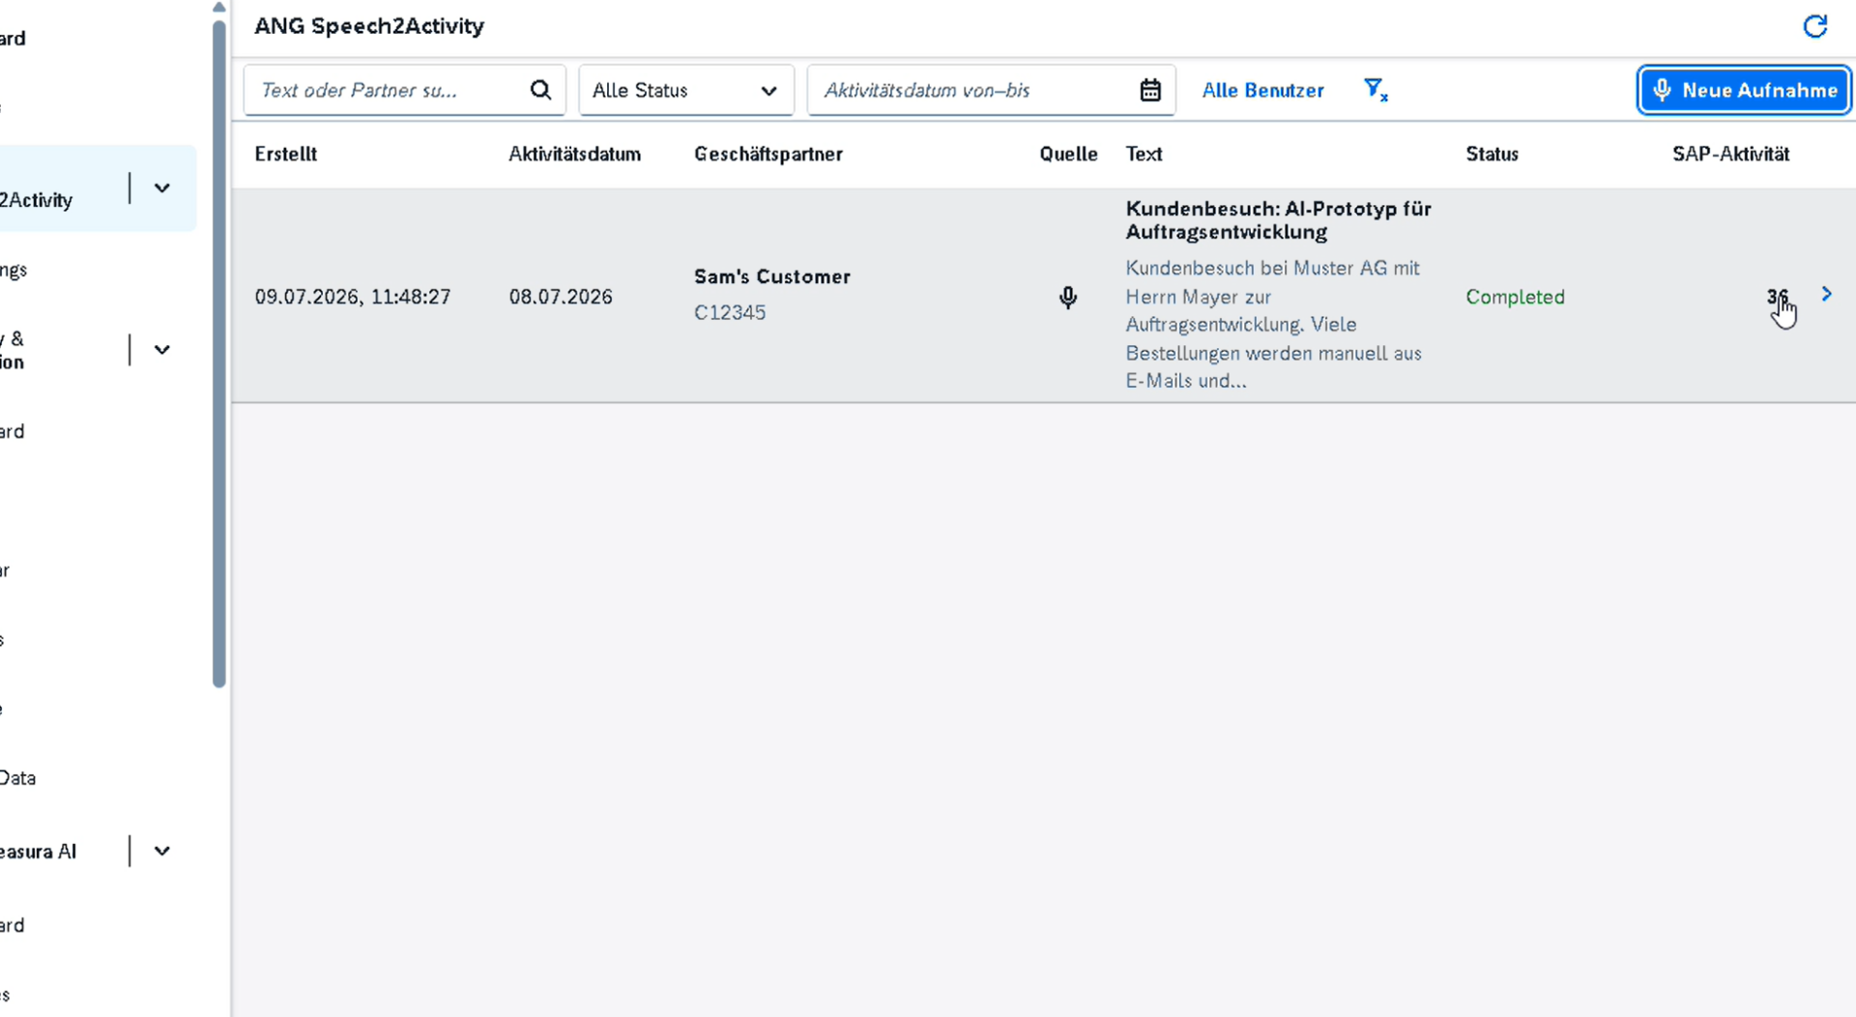Click the SAP-Aktivität column header
Image resolution: width=1856 pixels, height=1017 pixels.
(1730, 154)
